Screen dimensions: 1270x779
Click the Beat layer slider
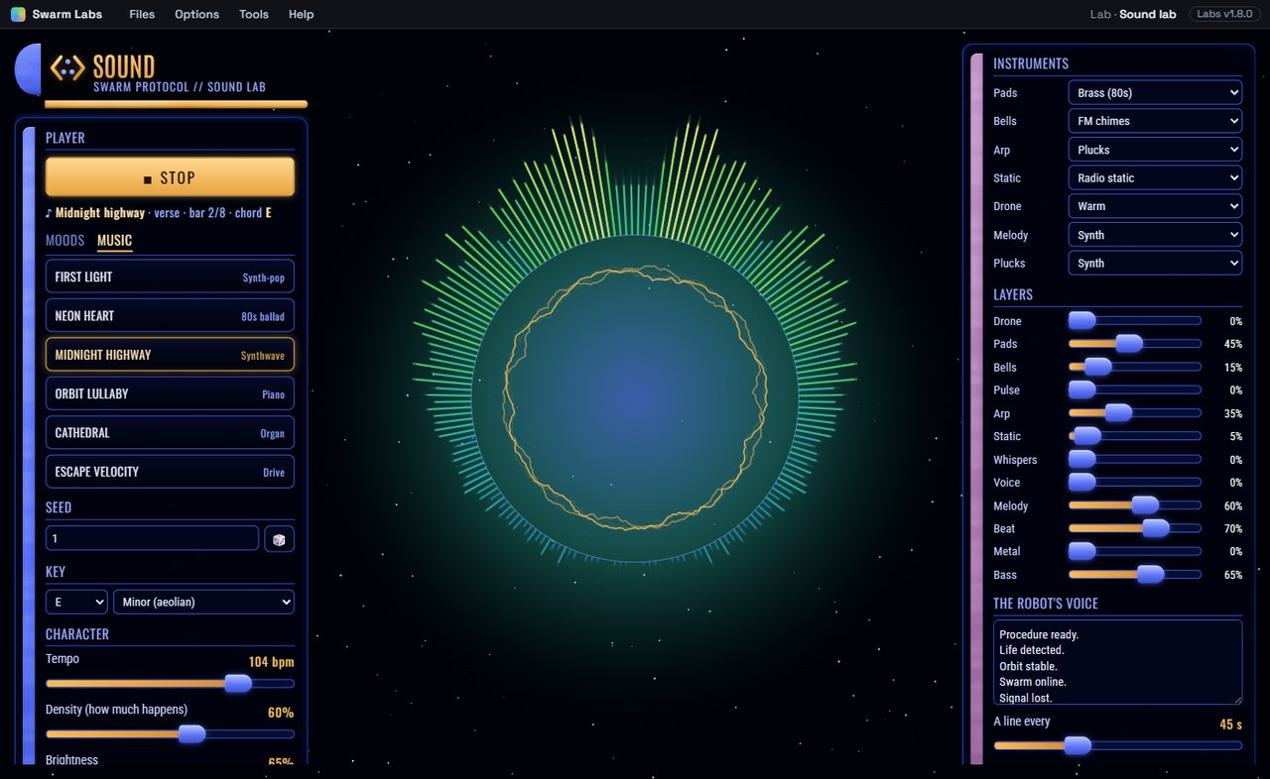pos(1135,529)
